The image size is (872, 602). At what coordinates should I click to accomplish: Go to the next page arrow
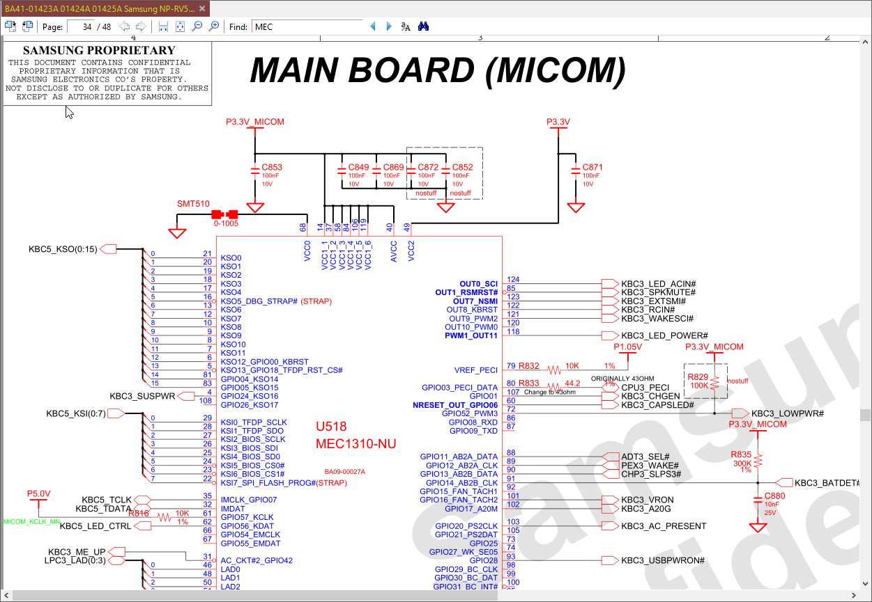(141, 26)
